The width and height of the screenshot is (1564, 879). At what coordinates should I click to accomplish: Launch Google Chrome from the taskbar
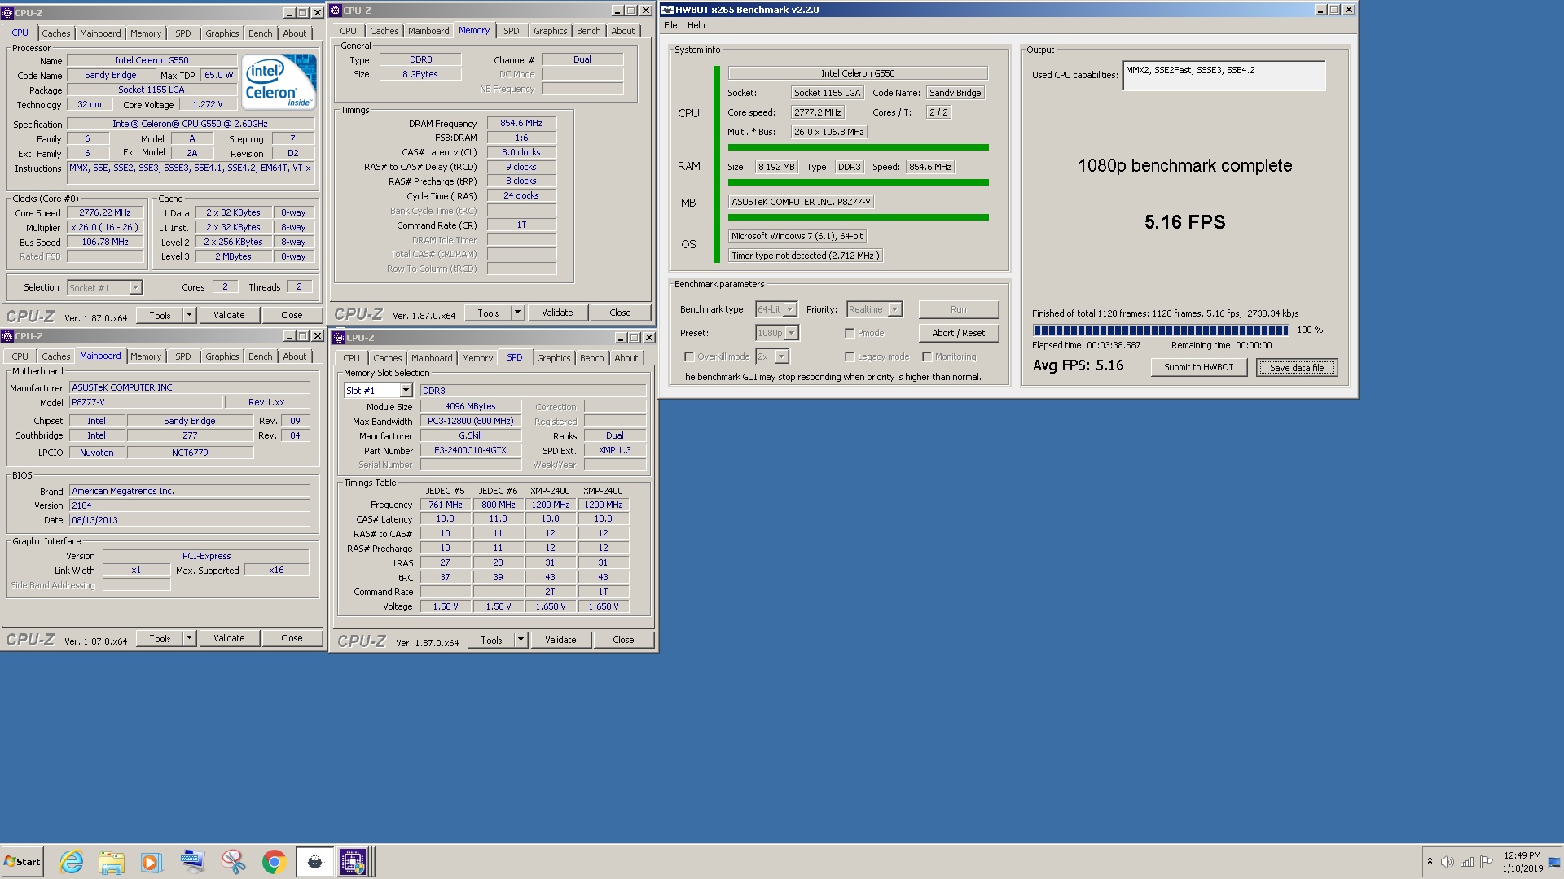[274, 862]
